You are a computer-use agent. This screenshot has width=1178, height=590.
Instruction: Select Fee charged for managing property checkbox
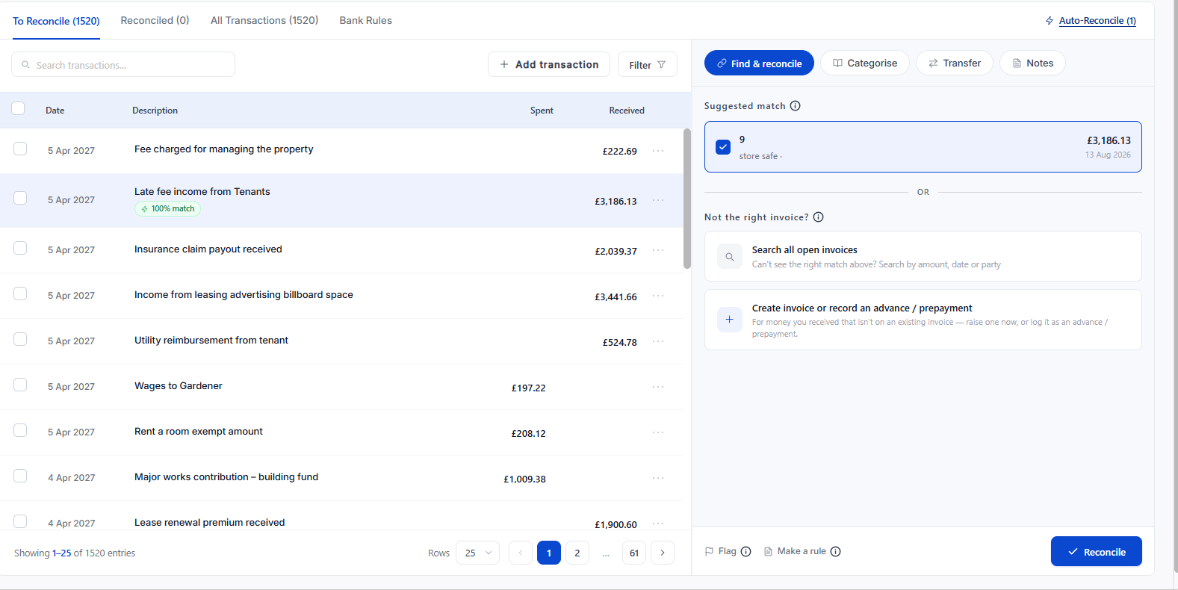(20, 149)
